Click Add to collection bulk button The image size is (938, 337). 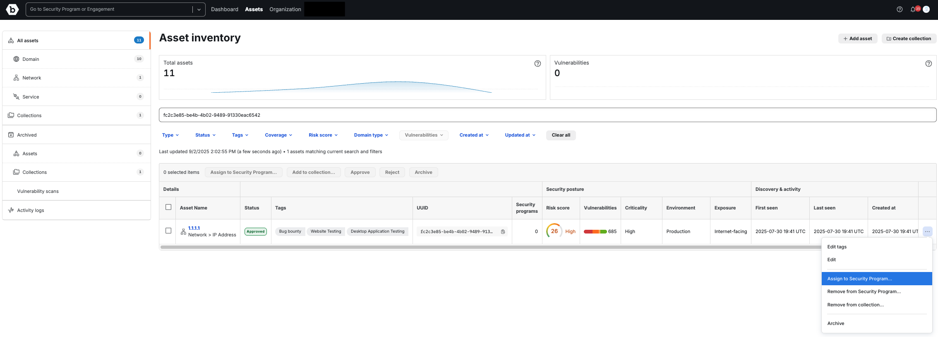(314, 172)
